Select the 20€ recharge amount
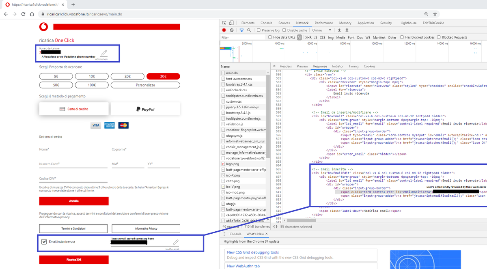The width and height of the screenshot is (487, 269). point(127,76)
